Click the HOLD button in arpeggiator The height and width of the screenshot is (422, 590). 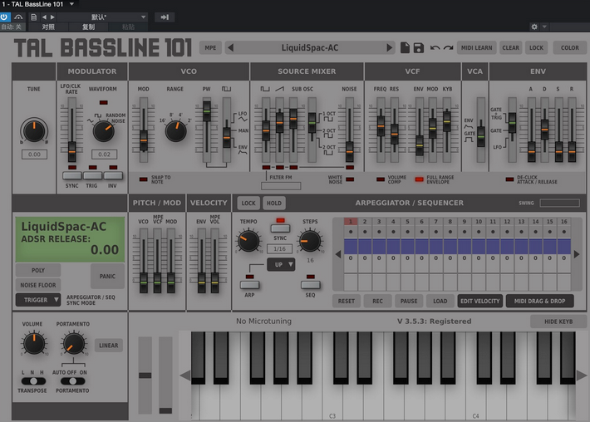click(274, 203)
